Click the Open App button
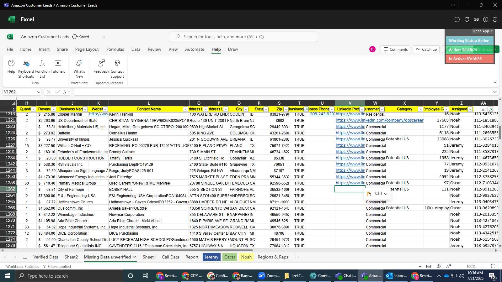The image size is (502, 282). click(x=483, y=31)
